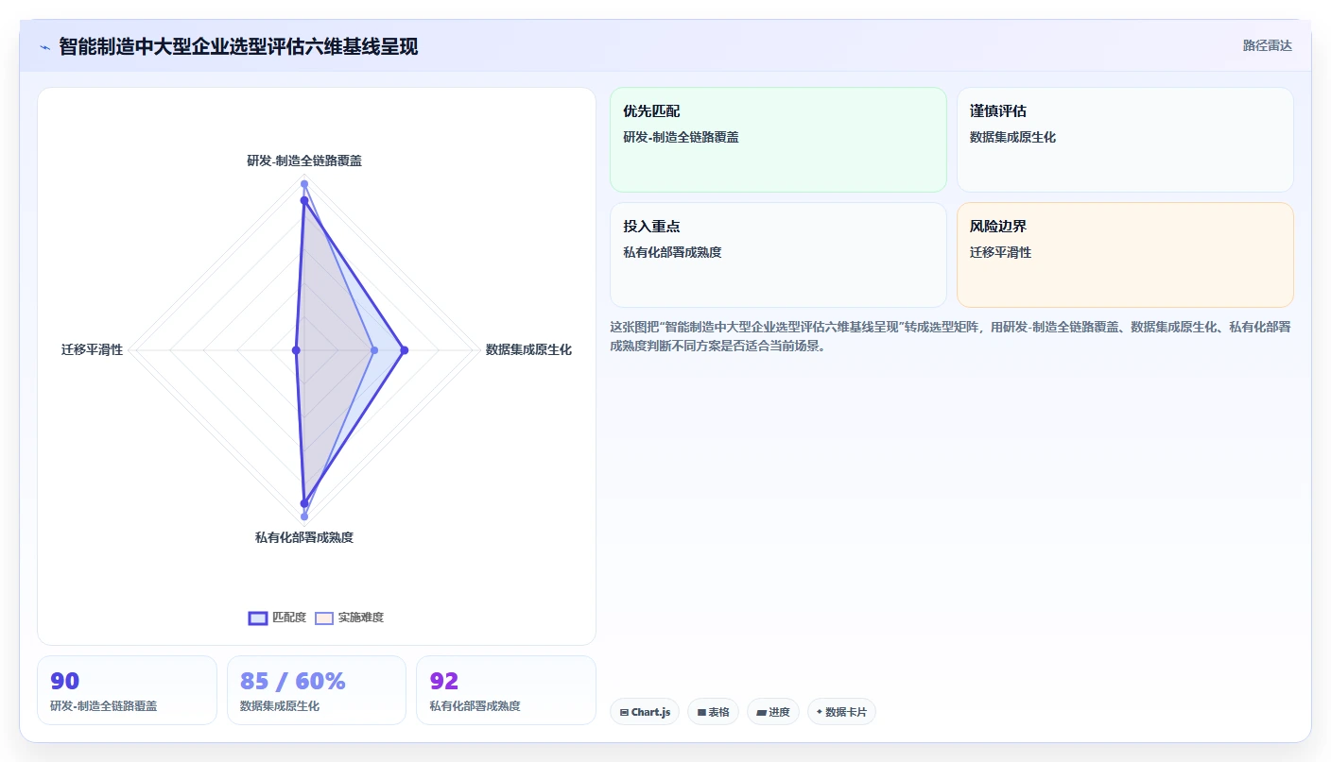Click the 表格 tag chip
Screen dimensions: 1331x762
(713, 712)
